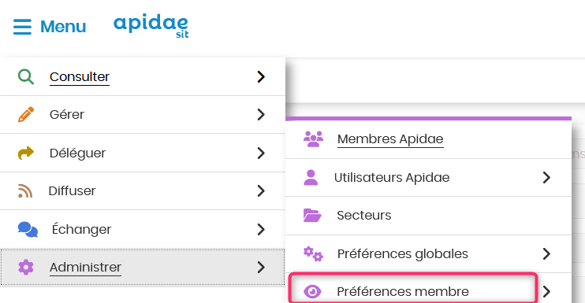
Task: Click the Déléguer share arrow icon
Action: 26,153
